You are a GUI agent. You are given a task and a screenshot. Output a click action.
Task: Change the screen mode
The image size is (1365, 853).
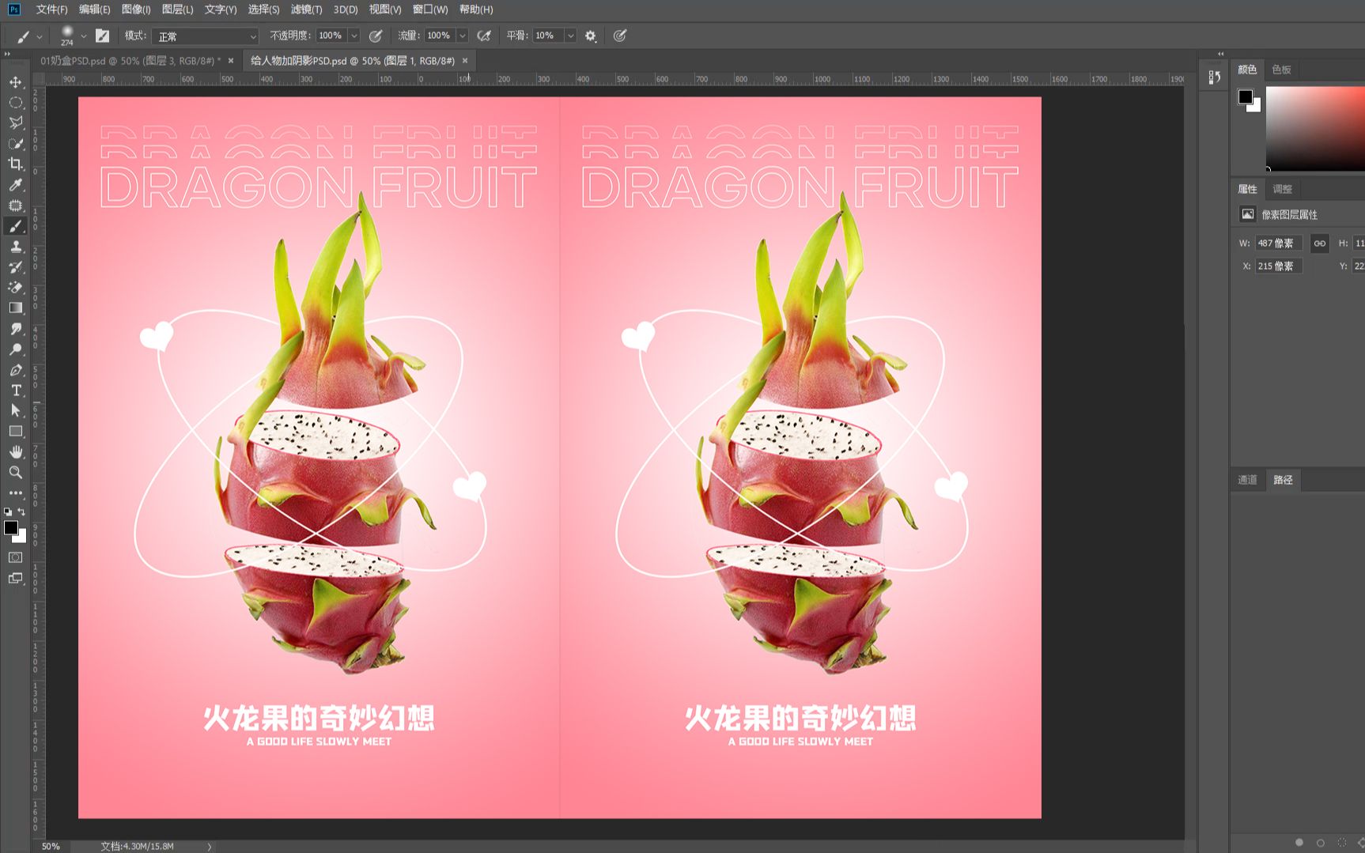(16, 579)
